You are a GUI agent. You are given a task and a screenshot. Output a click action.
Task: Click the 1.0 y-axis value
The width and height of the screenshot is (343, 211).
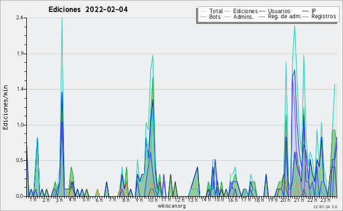pos(21,125)
